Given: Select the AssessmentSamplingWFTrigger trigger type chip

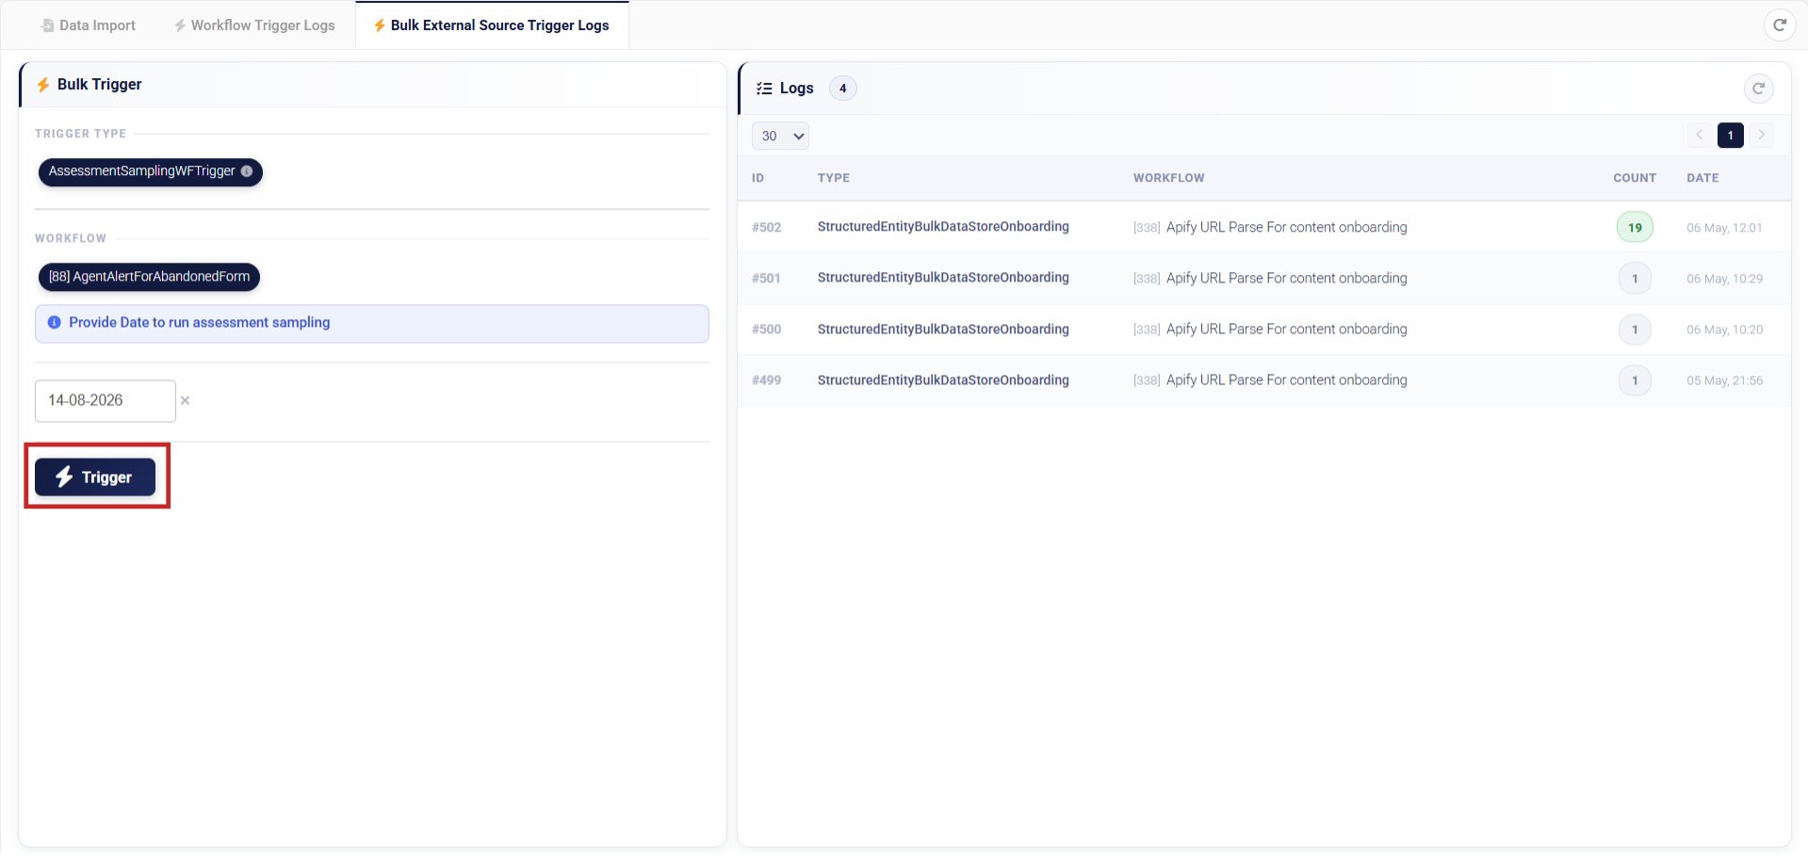Looking at the screenshot, I should (151, 171).
